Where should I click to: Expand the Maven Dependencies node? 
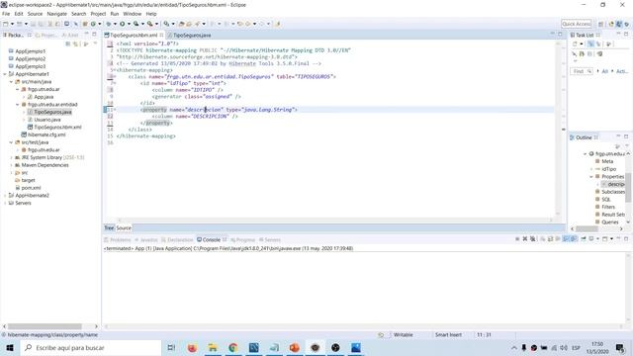pos(11,165)
